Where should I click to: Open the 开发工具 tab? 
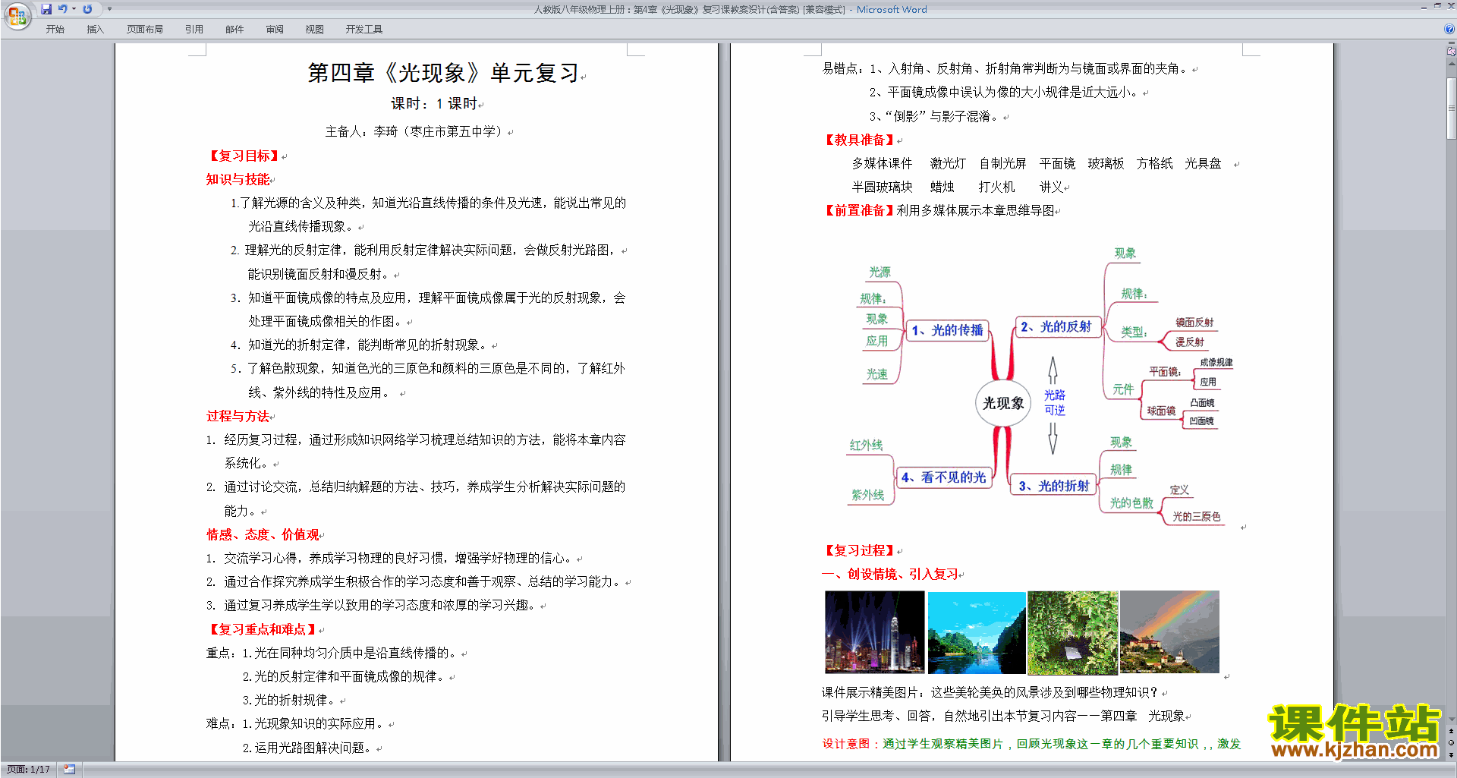tap(363, 30)
